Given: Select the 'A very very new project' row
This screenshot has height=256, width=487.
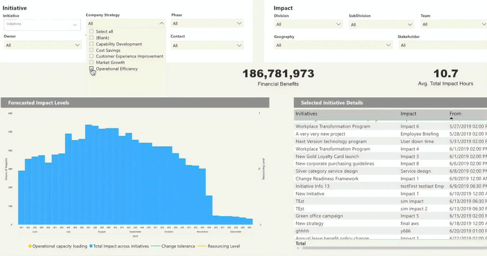Looking at the screenshot, I should [x=391, y=134].
